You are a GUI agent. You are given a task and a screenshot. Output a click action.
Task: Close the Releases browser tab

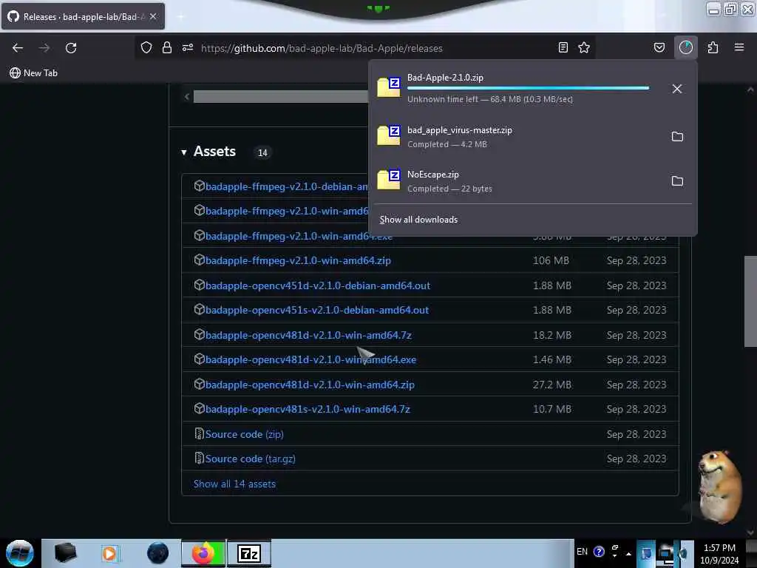153,16
